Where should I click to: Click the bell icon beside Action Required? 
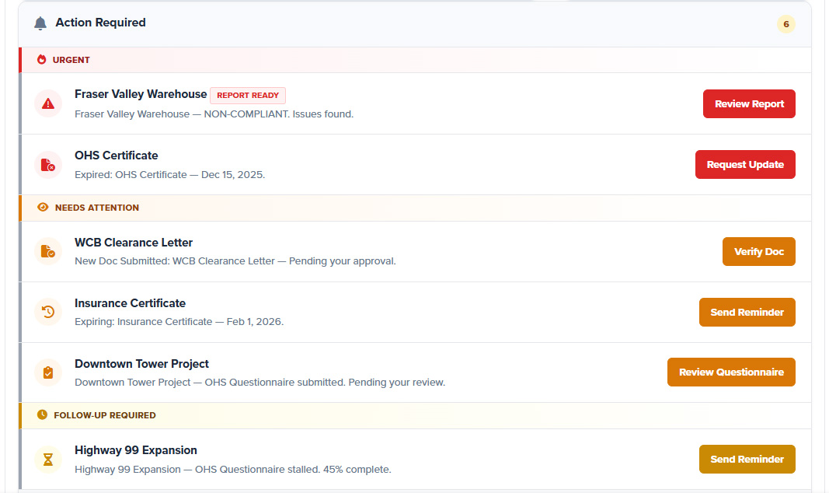[40, 23]
